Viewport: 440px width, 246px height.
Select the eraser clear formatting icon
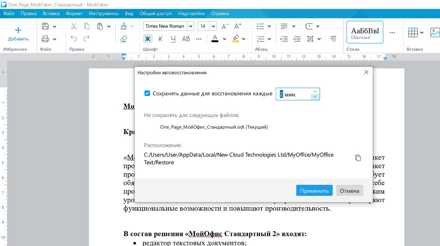[x=124, y=39]
